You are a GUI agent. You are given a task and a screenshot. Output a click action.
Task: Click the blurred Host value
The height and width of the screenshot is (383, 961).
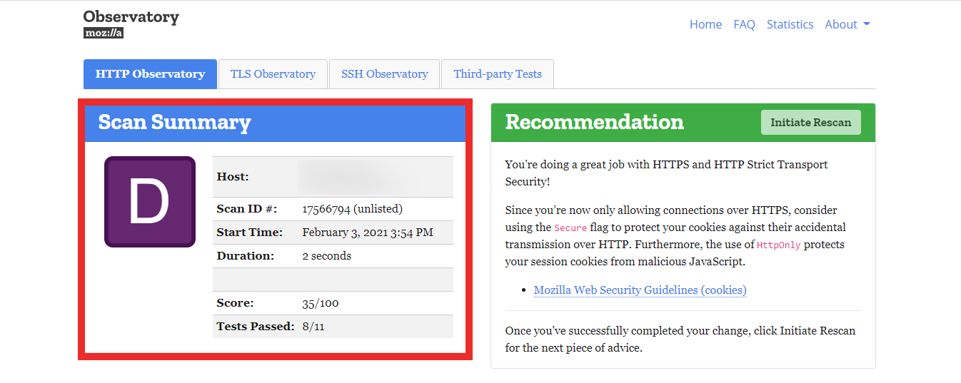point(348,177)
